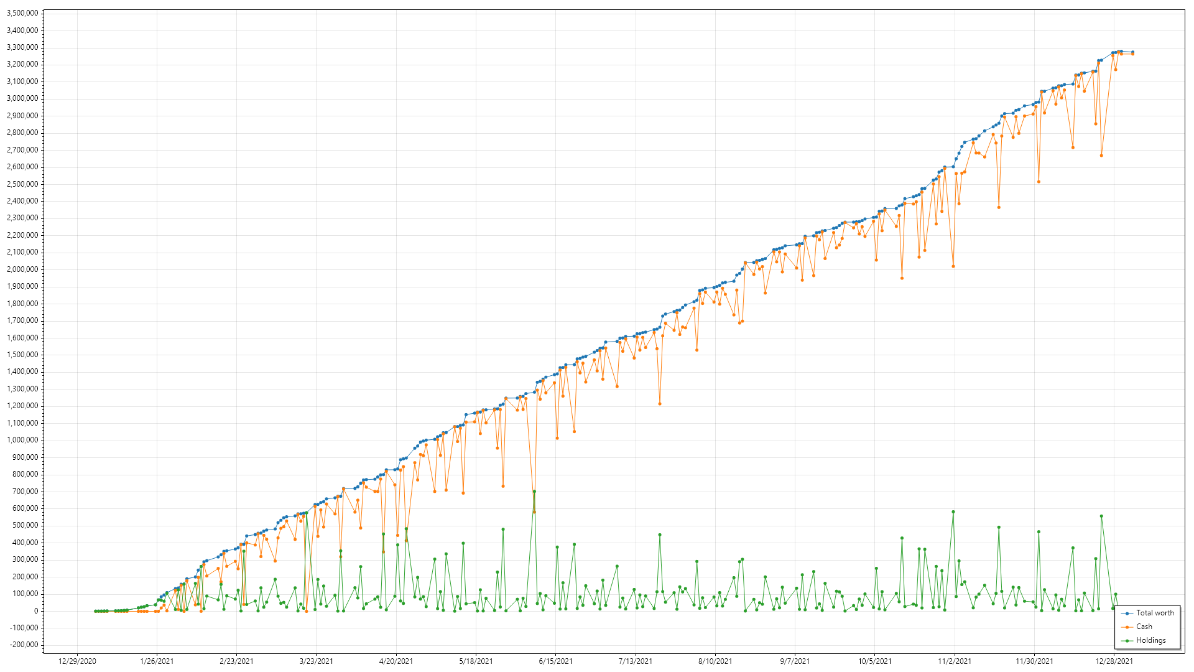Screen dimensions: 1194x672
Task: Click the 11/2/2021 date axis label
Action: point(955,661)
